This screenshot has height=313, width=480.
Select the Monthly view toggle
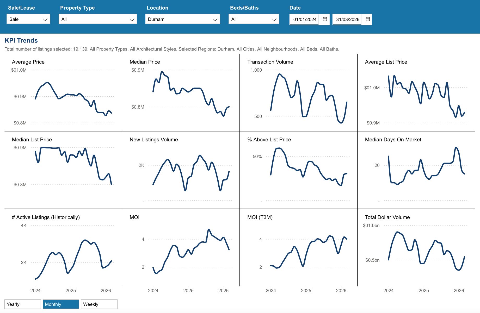[x=61, y=304]
